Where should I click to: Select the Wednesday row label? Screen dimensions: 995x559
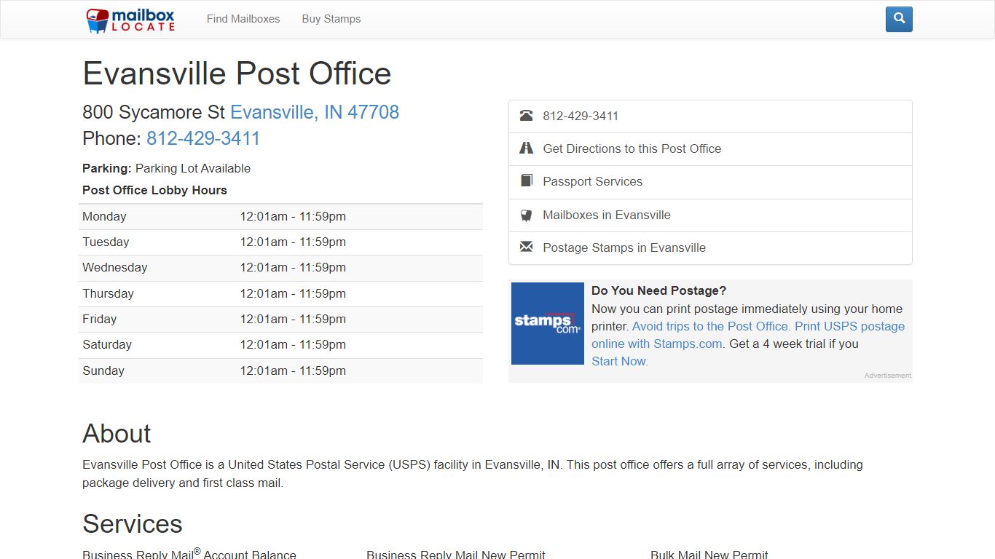pos(114,267)
